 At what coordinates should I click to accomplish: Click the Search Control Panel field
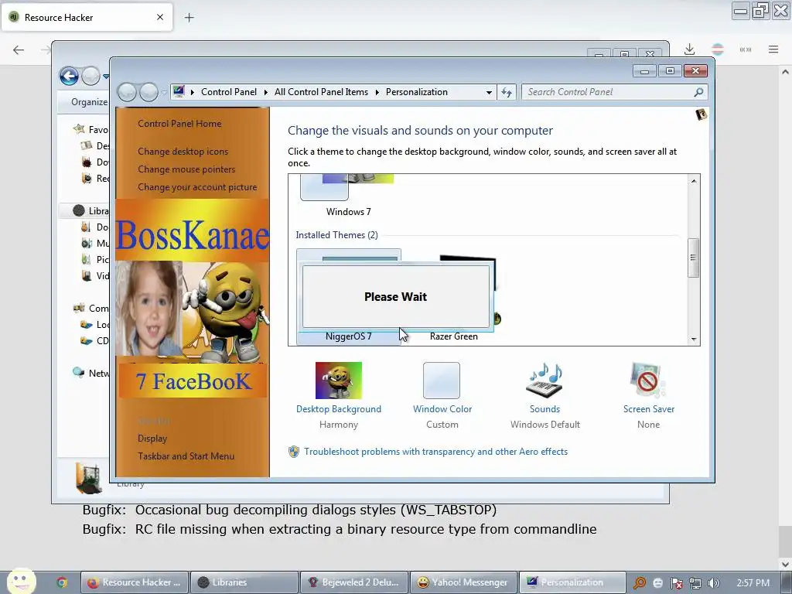(609, 92)
